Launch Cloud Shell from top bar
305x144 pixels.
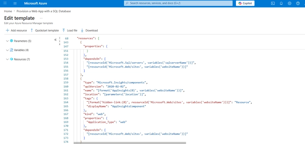(273, 3)
